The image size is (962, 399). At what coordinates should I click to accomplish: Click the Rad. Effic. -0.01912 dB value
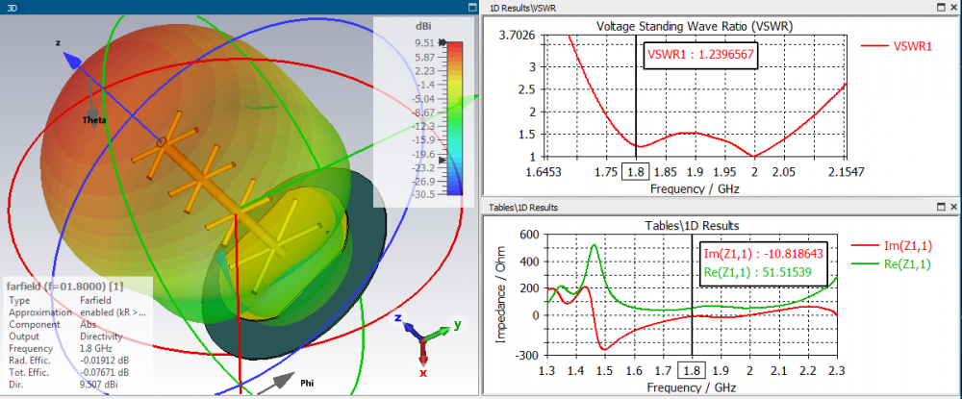104,361
